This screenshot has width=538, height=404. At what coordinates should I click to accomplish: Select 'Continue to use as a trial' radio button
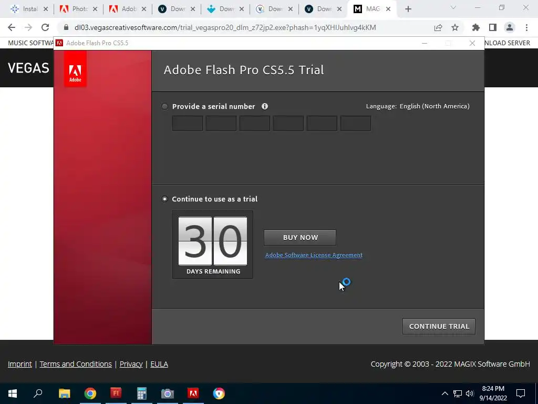pos(164,199)
